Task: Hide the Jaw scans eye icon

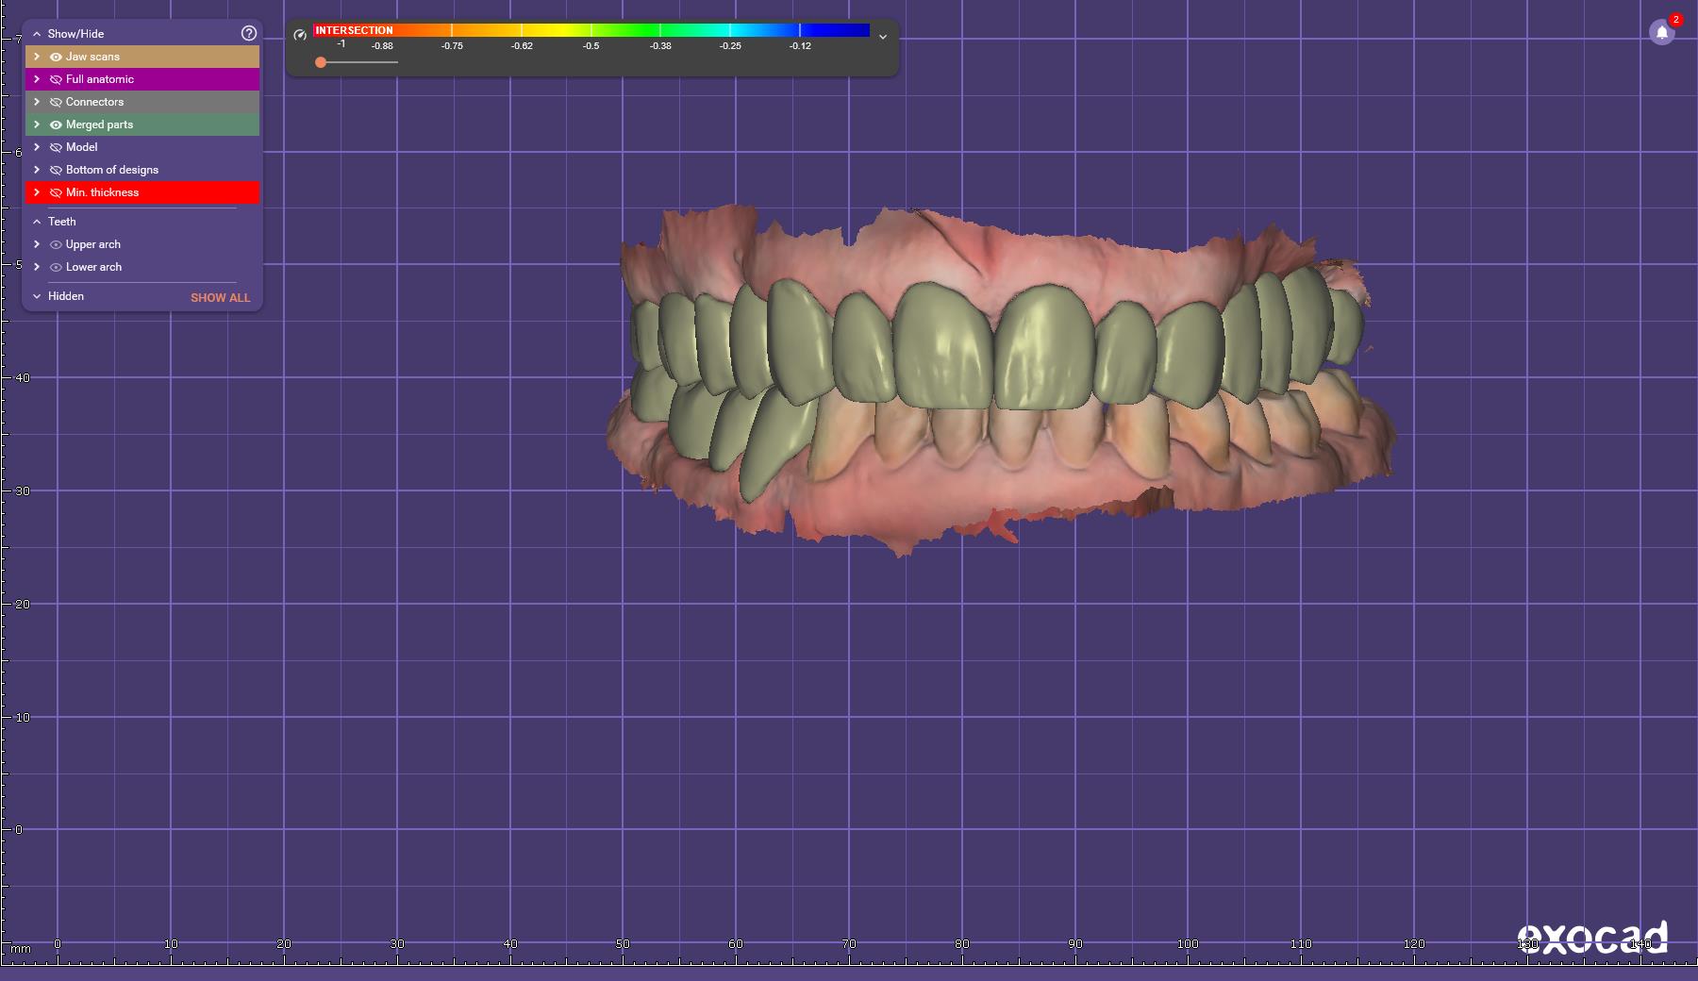Action: pyautogui.click(x=56, y=57)
